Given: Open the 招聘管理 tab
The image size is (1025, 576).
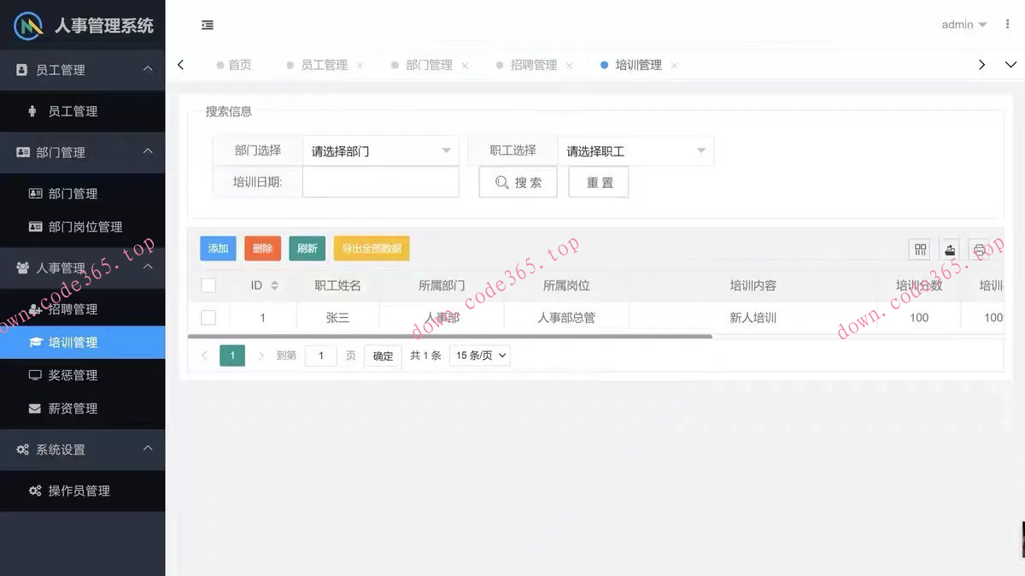Looking at the screenshot, I should click(535, 64).
